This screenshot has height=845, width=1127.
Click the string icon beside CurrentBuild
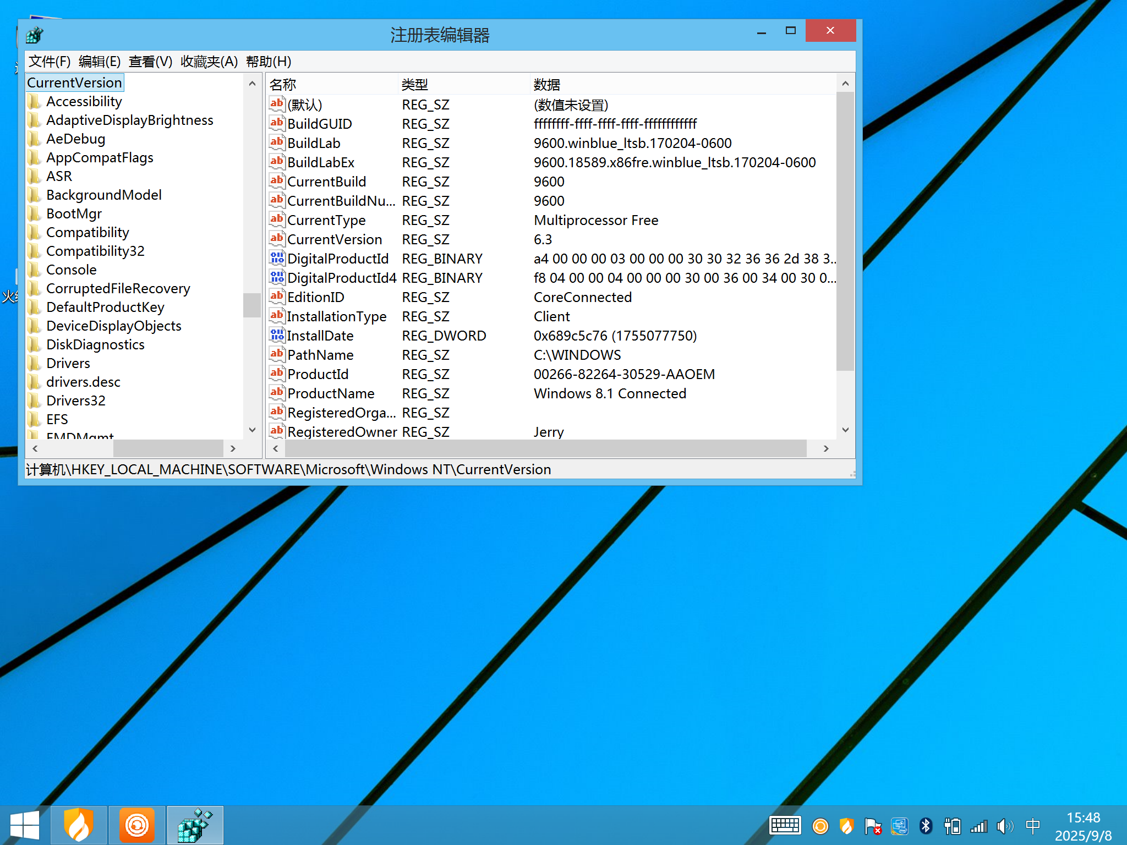coord(277,181)
